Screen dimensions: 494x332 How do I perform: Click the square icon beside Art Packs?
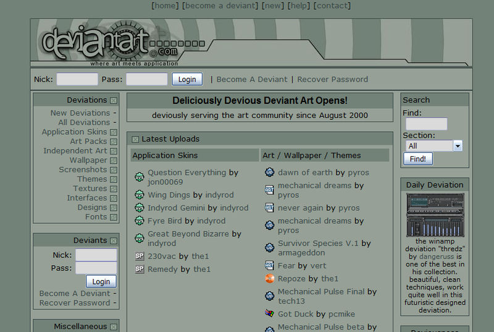coord(114,142)
